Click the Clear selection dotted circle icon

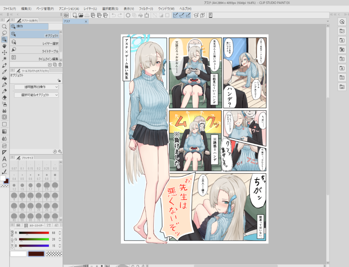coord(128,15)
